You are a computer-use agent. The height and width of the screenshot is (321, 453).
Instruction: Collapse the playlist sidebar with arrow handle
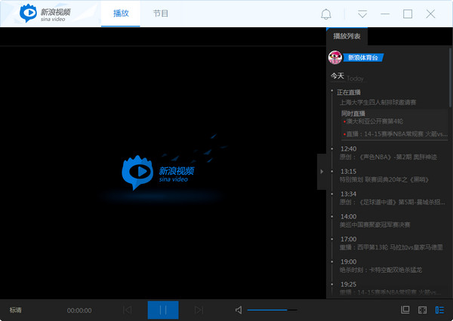click(x=322, y=172)
